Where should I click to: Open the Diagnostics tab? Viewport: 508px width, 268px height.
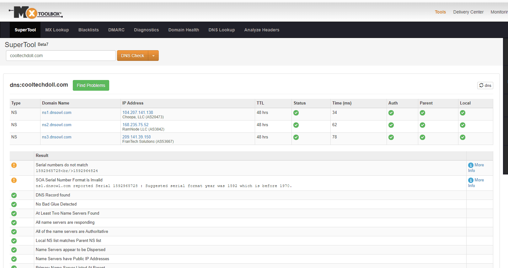[146, 30]
